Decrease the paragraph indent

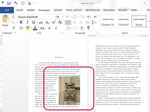tap(89, 17)
